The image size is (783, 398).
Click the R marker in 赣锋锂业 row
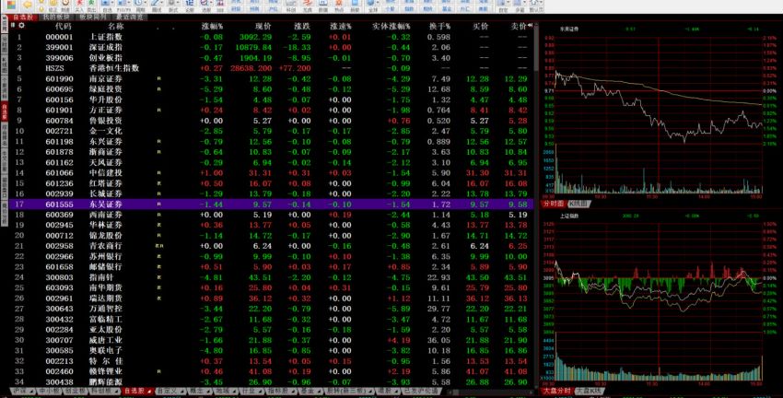pos(158,371)
